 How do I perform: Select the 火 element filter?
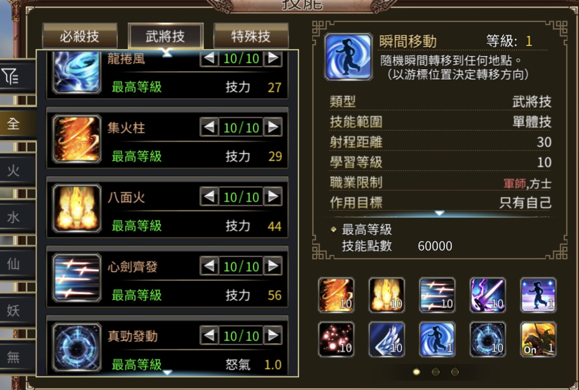pos(13,171)
